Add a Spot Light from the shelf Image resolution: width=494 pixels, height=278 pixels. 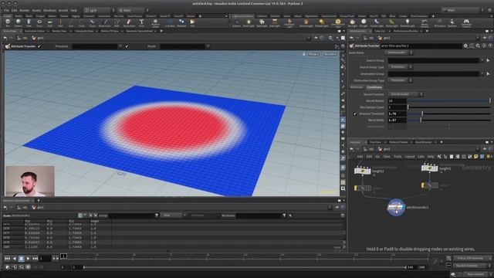[x=262, y=22]
